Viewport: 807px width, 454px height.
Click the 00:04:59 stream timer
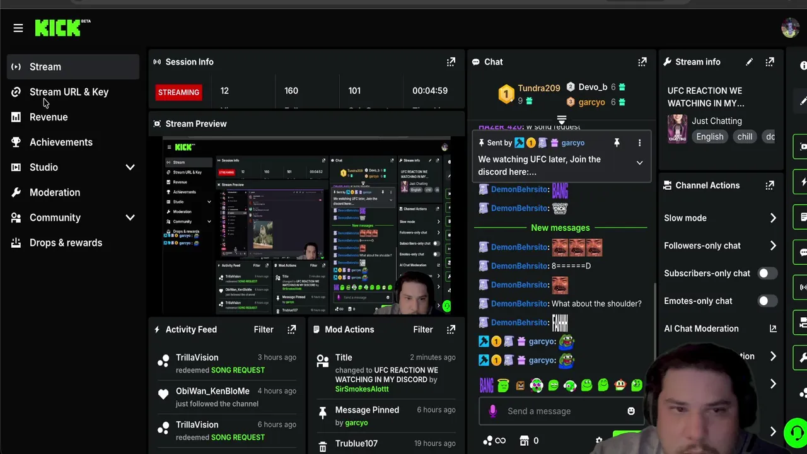point(430,91)
